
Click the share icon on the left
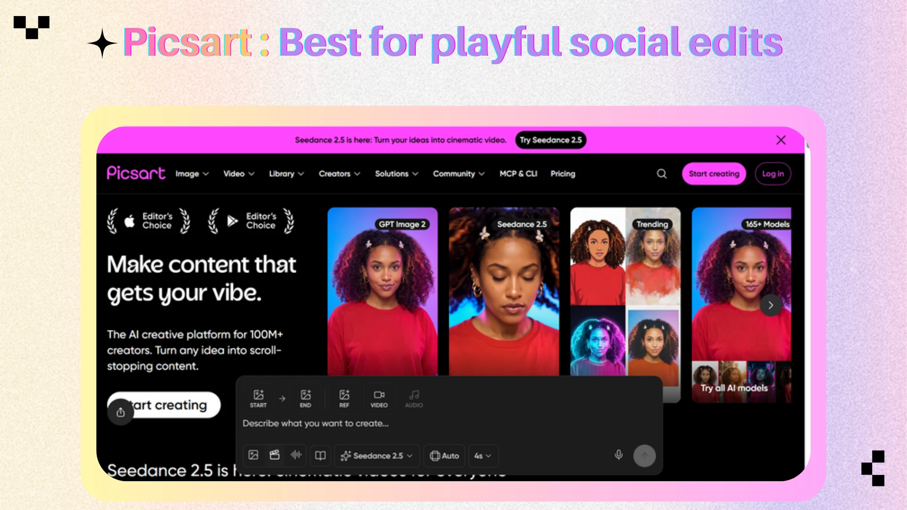pos(120,412)
